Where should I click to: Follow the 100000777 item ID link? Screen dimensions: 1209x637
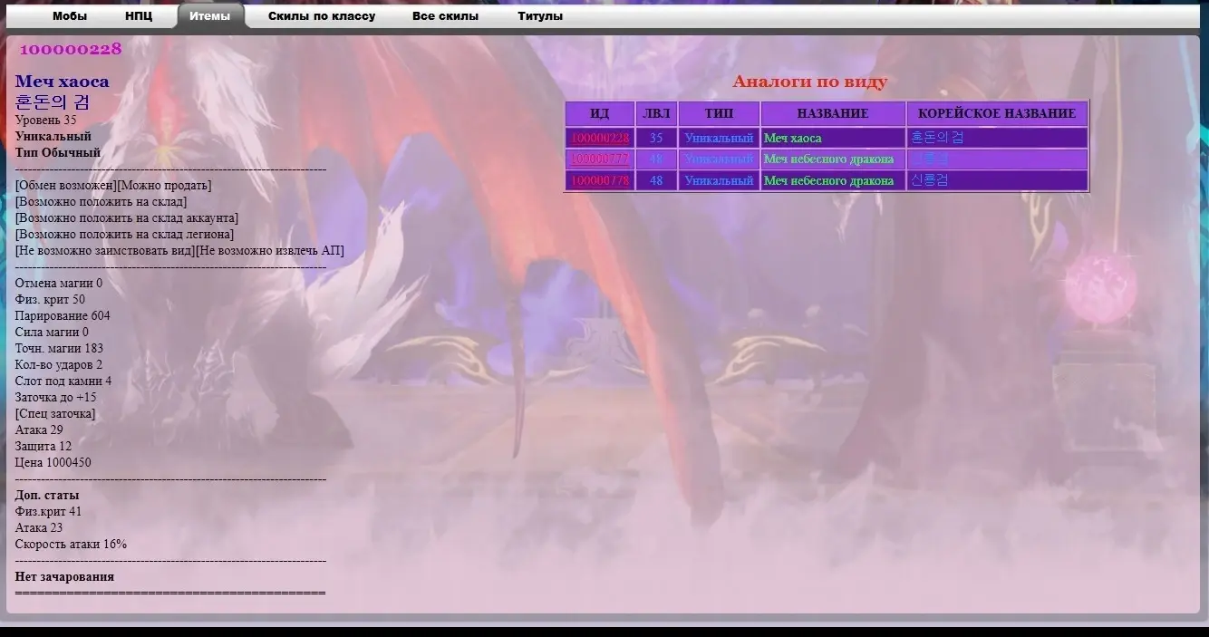pyautogui.click(x=600, y=159)
